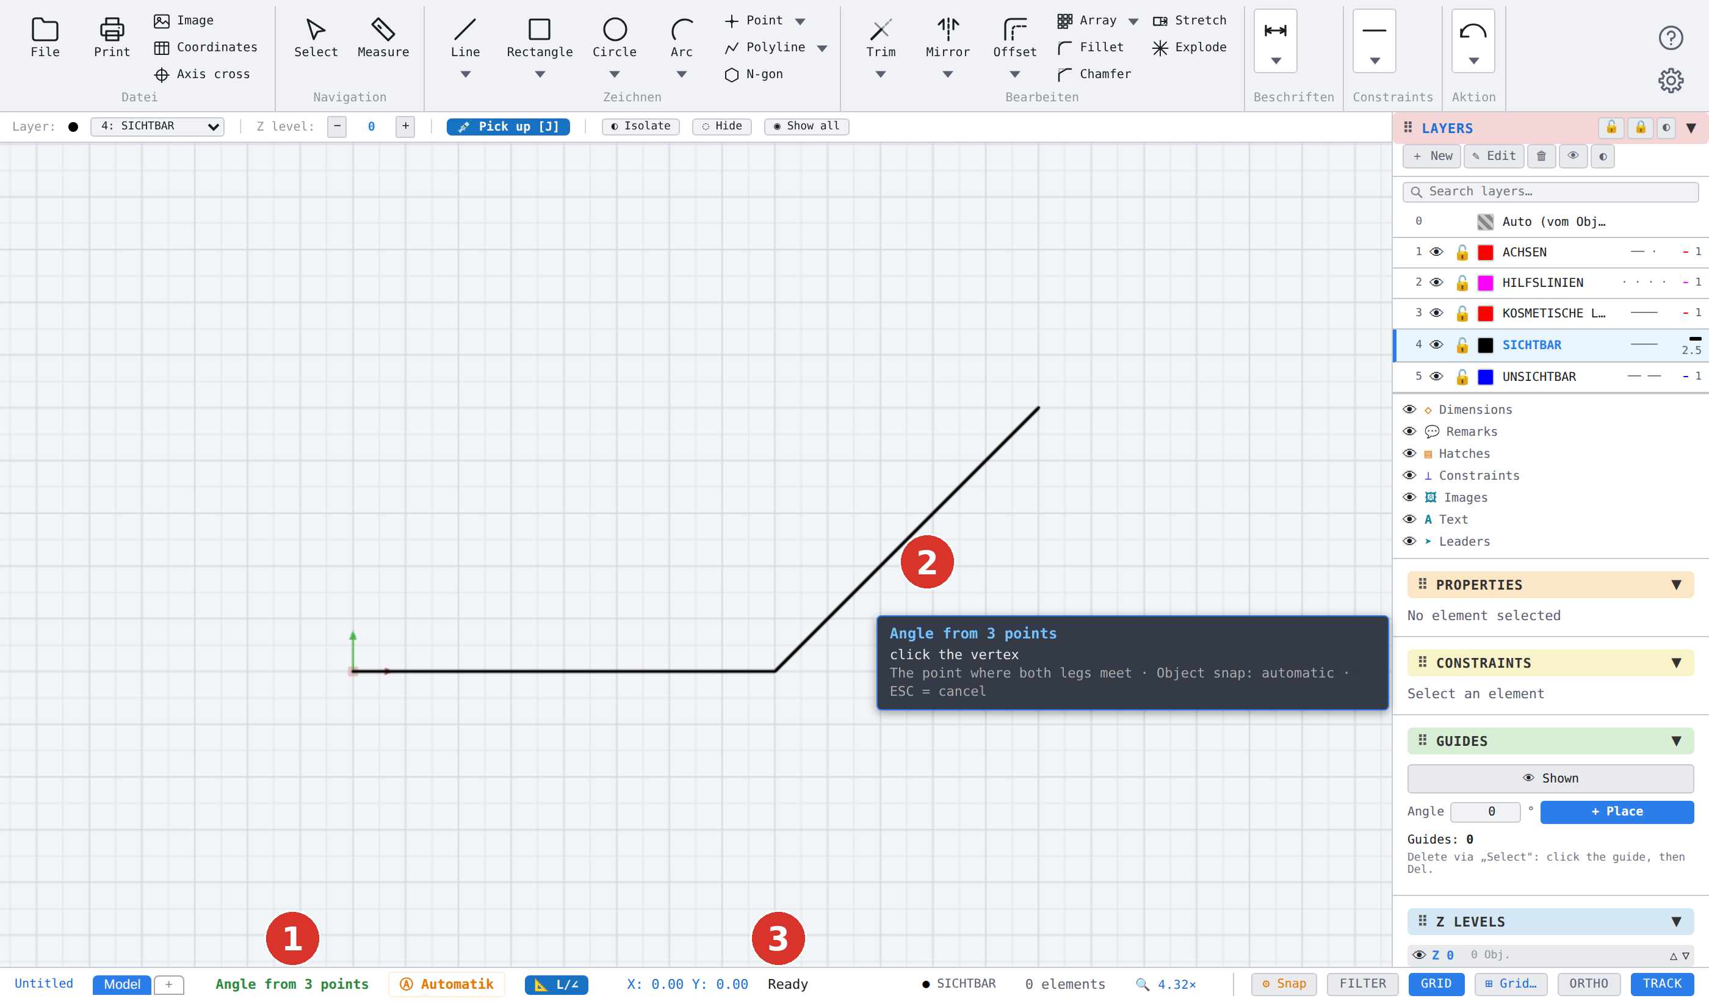Toggle visibility of UNSICHTBAR layer
Image resolution: width=1709 pixels, height=1001 pixels.
(x=1436, y=377)
